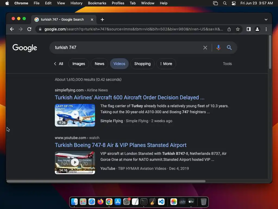Viewport: 278px width, 209px height.
Task: Open Terminal from the dock
Action: [x=144, y=202]
